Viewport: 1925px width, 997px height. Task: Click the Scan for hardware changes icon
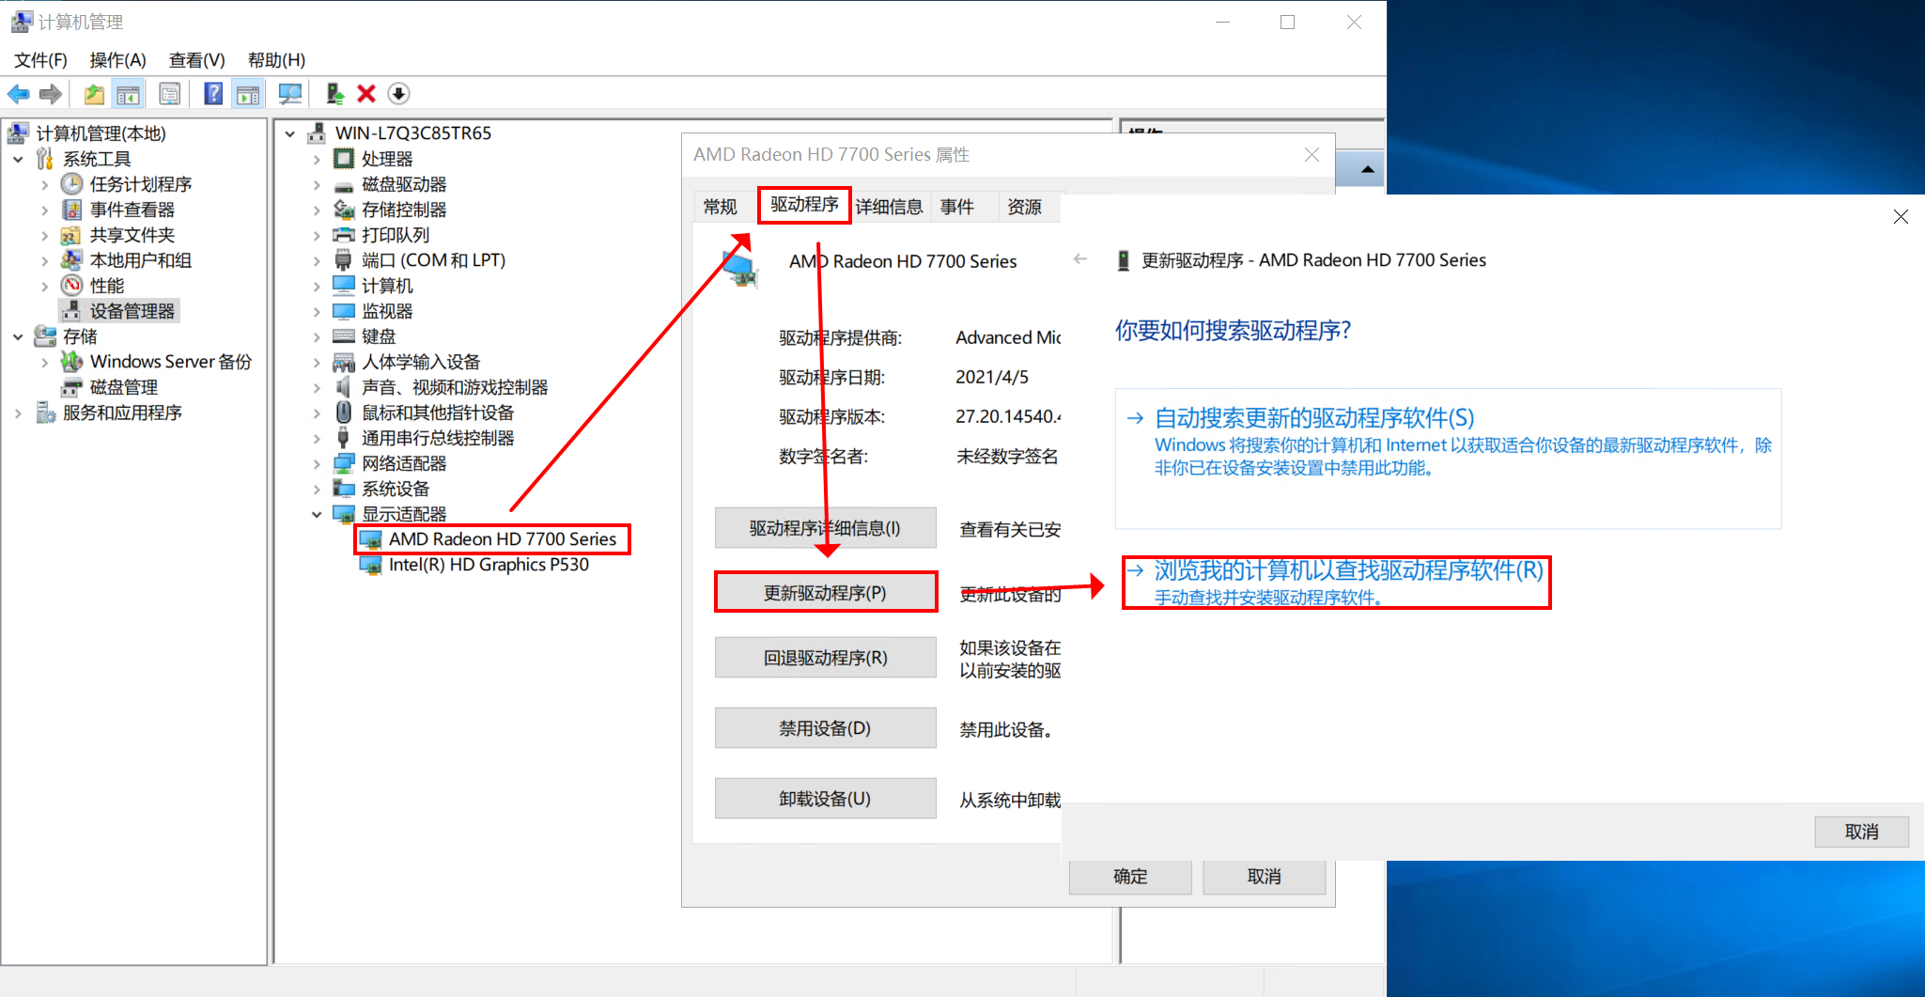click(290, 94)
